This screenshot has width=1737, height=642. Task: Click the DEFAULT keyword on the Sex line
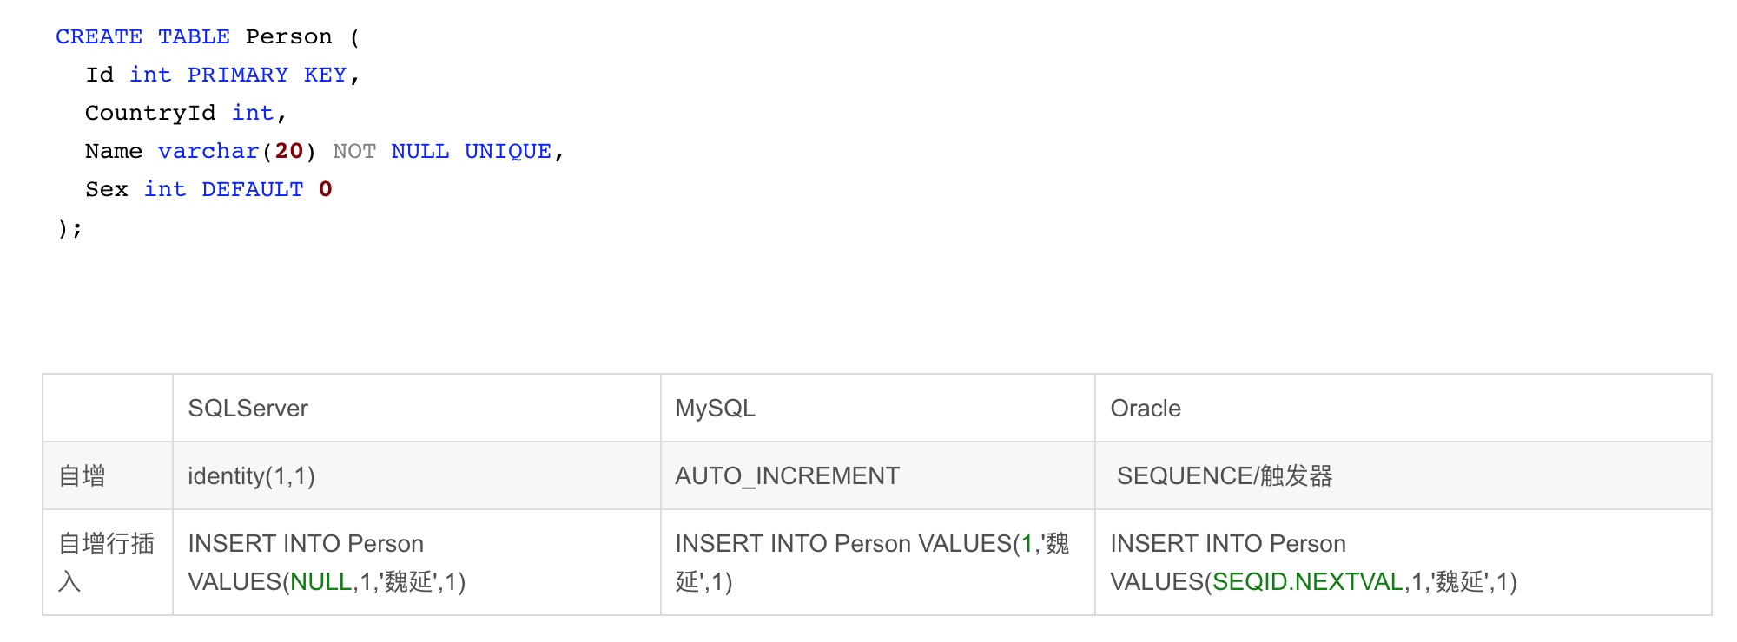pos(252,190)
